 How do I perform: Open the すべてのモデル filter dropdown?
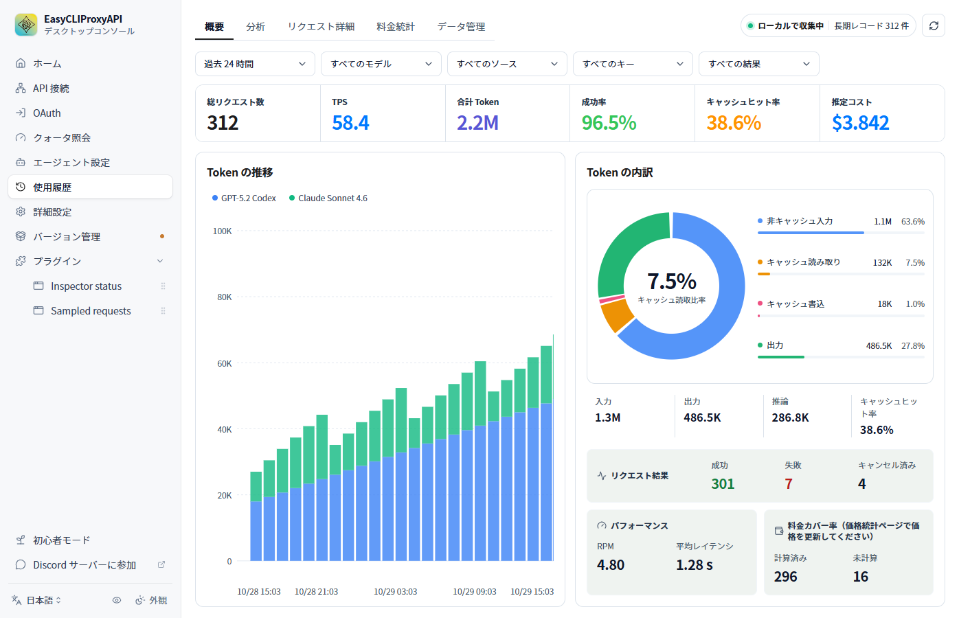point(381,64)
